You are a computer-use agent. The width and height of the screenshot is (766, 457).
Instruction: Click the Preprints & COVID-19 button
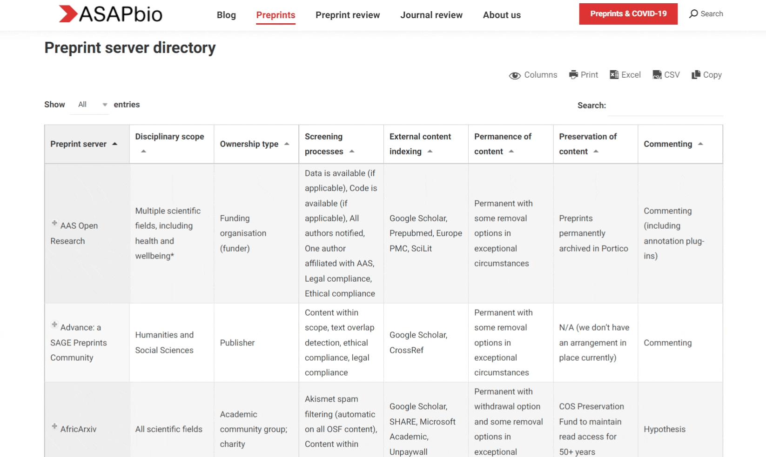(628, 13)
